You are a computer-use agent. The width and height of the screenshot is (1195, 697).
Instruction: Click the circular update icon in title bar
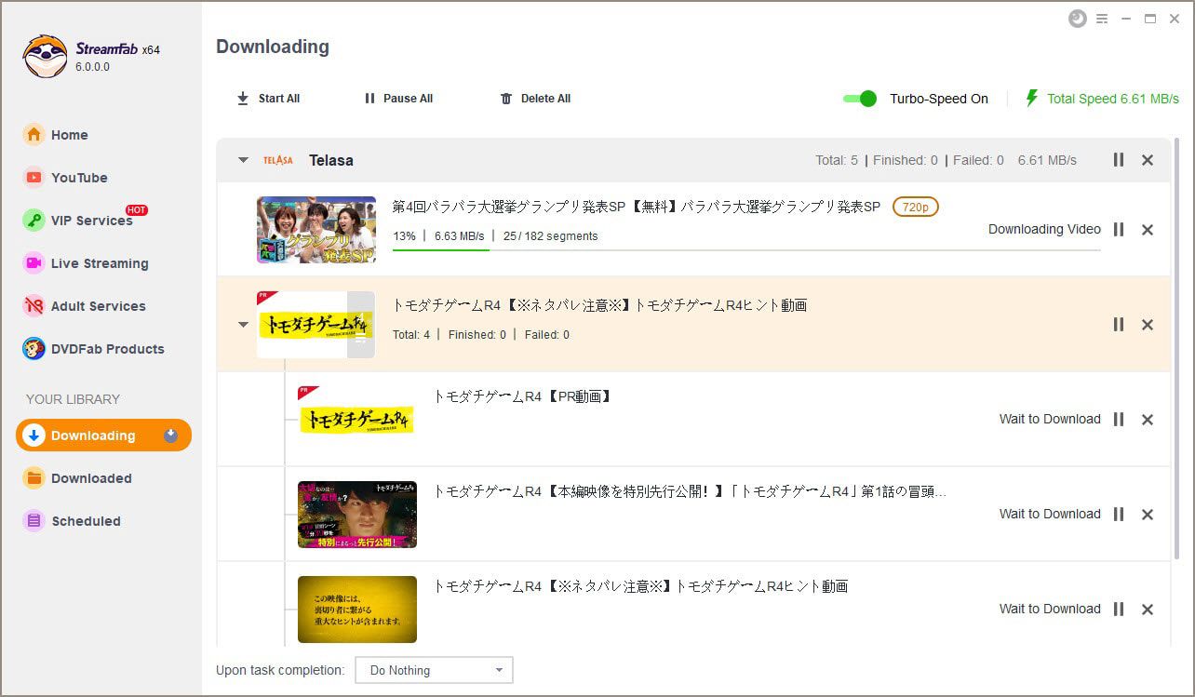[x=1078, y=19]
